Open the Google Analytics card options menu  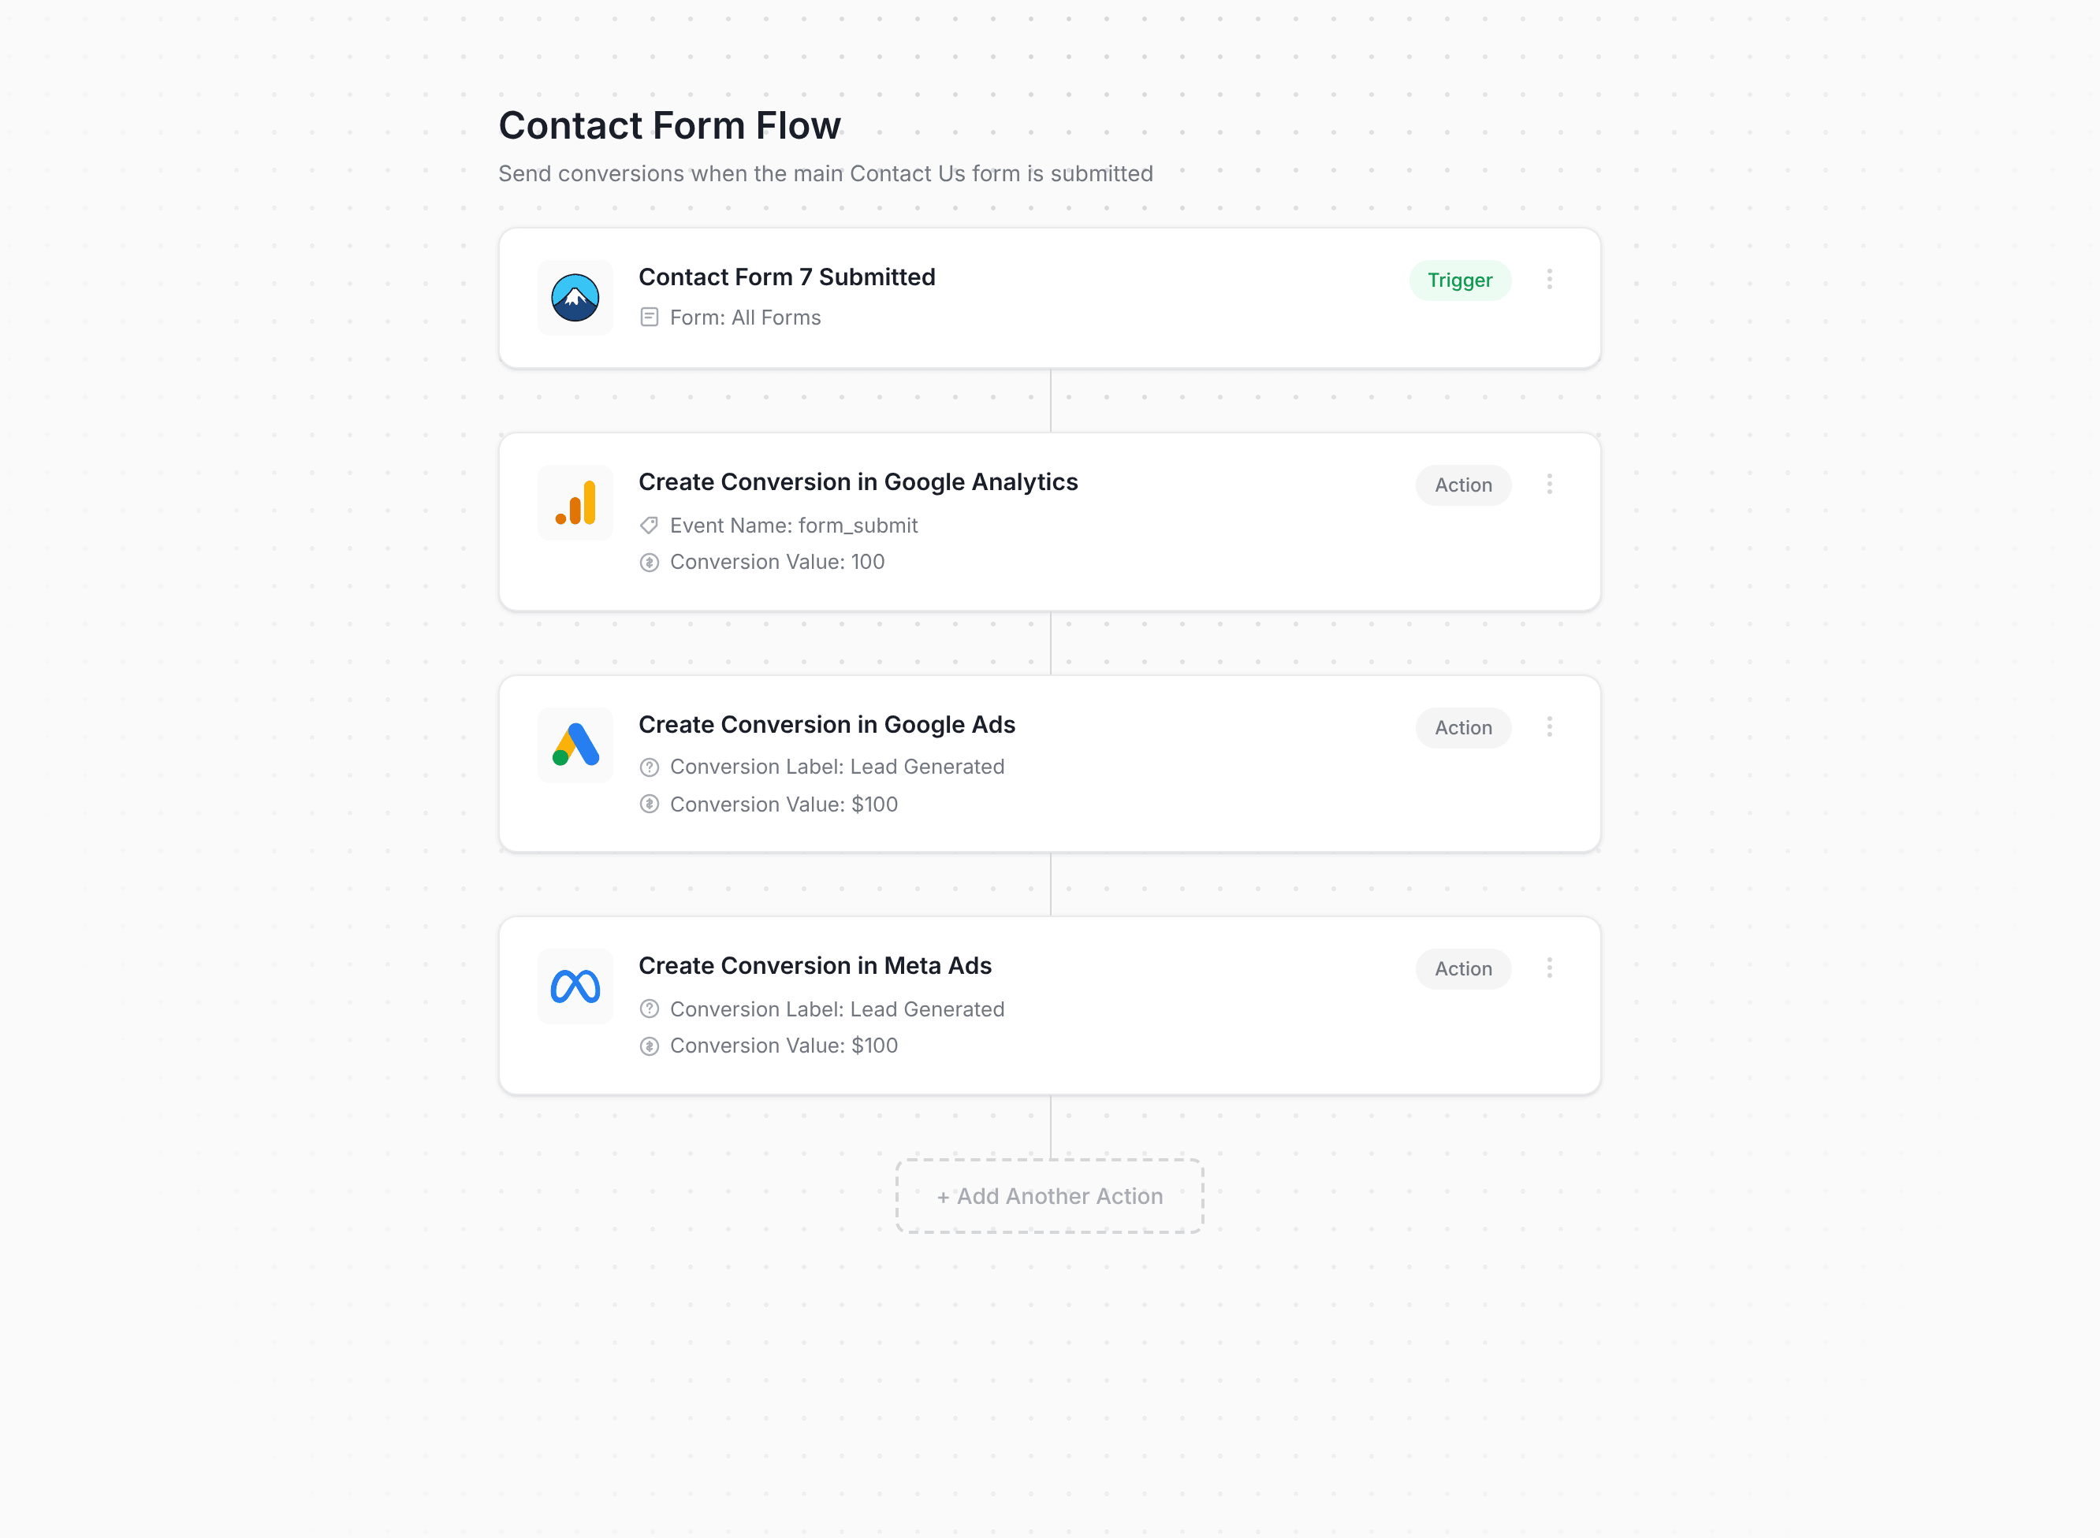click(1550, 484)
